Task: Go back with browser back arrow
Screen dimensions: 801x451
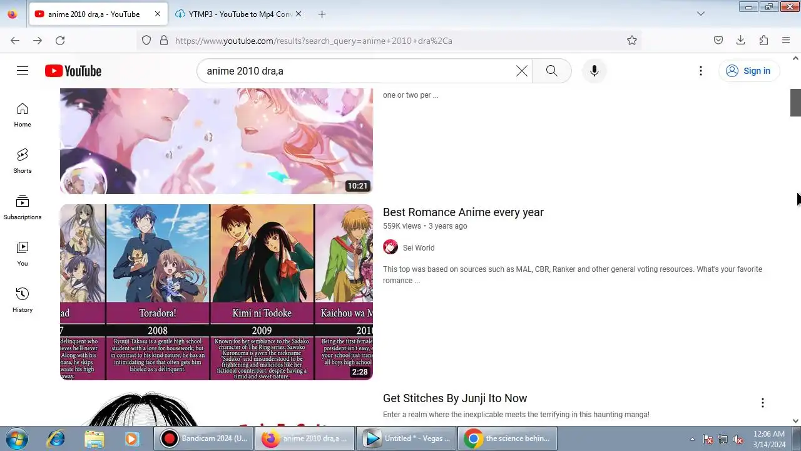Action: click(x=15, y=40)
